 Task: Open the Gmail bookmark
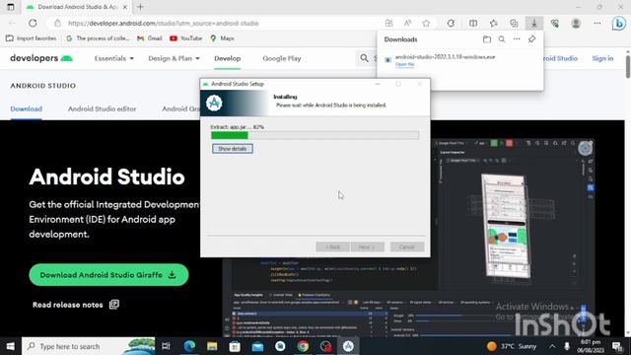[149, 38]
